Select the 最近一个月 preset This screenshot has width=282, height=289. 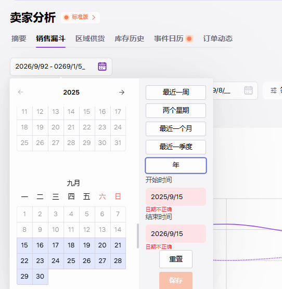[176, 129]
